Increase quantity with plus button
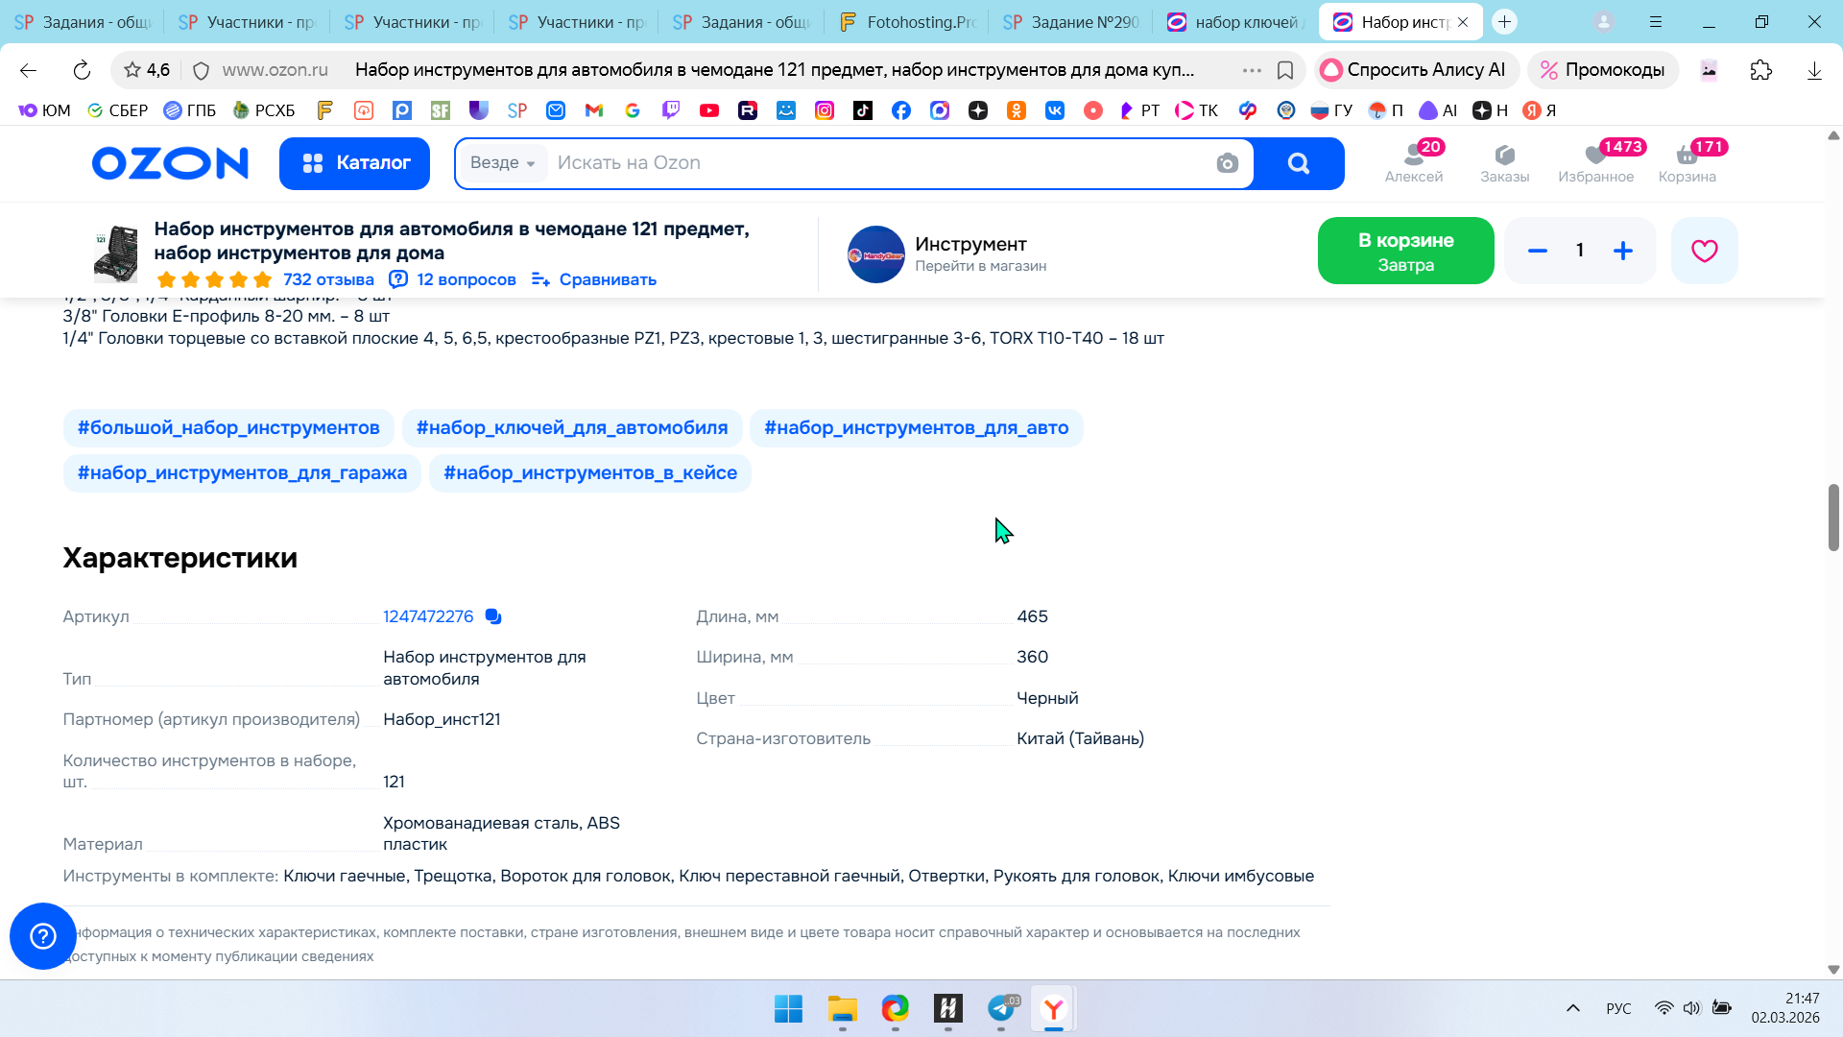Screen dimensions: 1843x1037 1622,251
